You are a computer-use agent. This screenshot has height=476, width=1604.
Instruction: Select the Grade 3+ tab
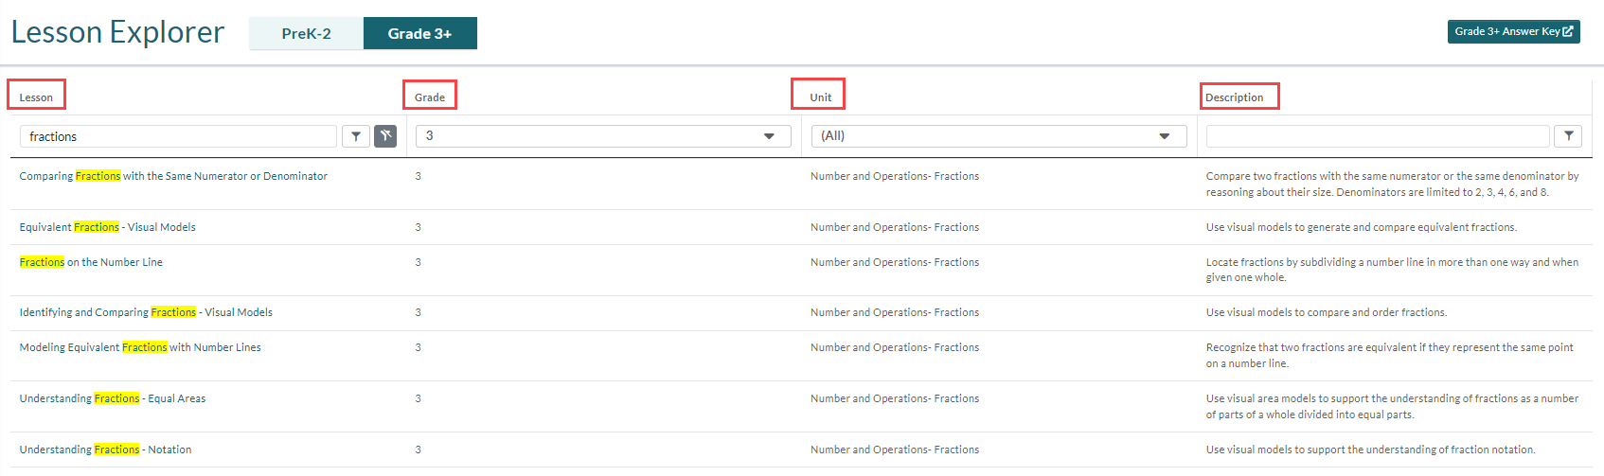(x=419, y=33)
